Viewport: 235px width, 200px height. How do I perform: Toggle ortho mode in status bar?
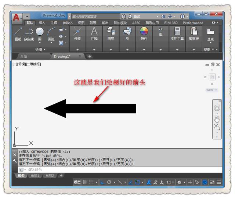[x=102, y=182]
